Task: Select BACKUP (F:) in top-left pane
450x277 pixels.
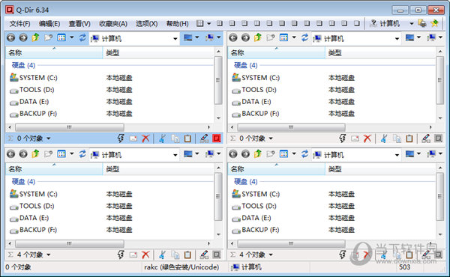Action: coord(33,114)
